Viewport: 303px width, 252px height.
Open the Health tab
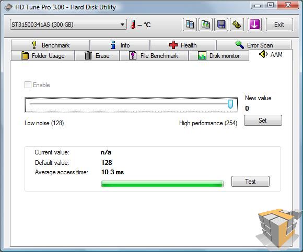click(183, 45)
